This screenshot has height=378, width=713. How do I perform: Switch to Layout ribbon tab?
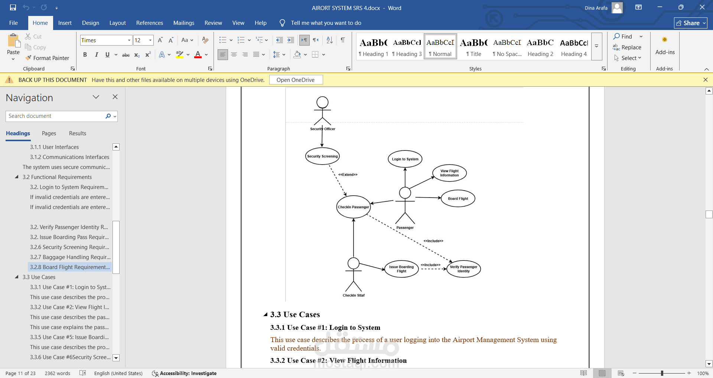click(x=118, y=23)
